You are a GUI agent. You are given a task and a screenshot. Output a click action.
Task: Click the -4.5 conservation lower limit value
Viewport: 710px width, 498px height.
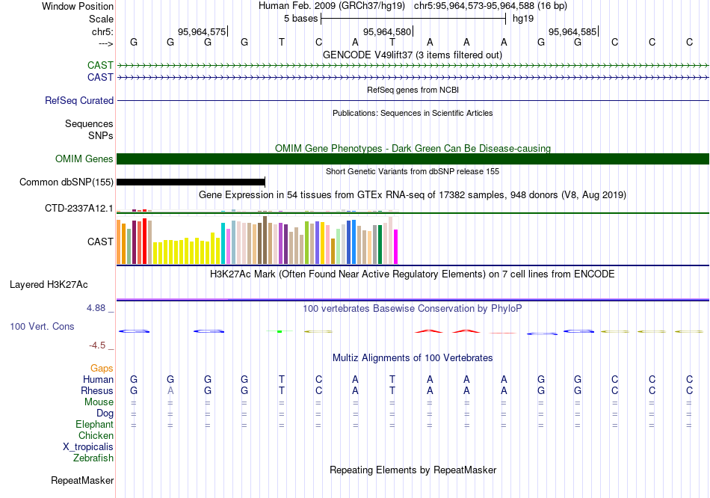click(x=97, y=345)
